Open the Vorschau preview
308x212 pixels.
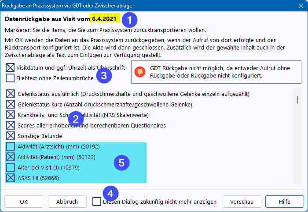click(242, 201)
